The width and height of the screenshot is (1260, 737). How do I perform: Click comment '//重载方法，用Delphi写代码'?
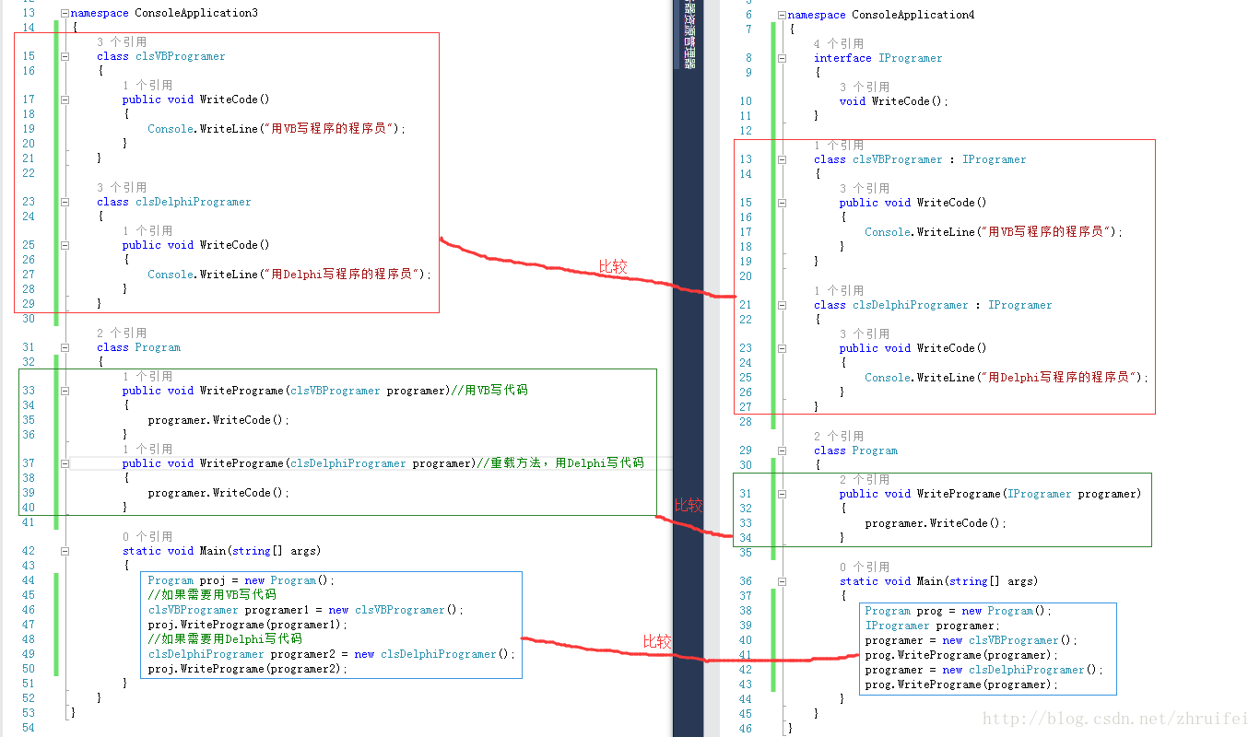pyautogui.click(x=560, y=463)
